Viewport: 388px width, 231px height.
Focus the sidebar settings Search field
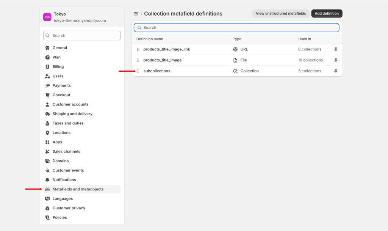(82, 36)
